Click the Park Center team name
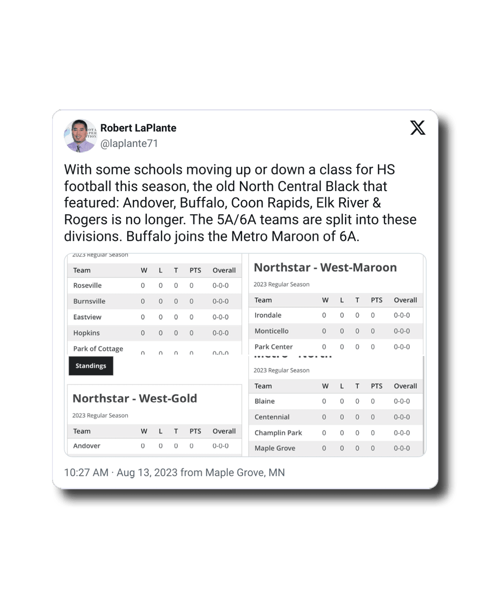Screen dimensions: 499x590 (x=274, y=347)
